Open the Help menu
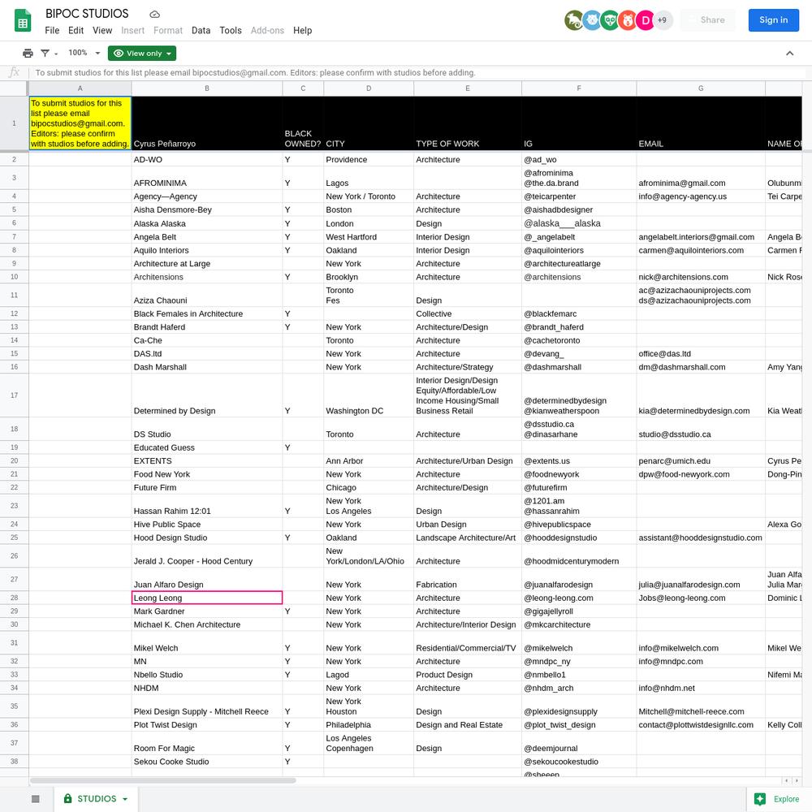The image size is (812, 812). (x=302, y=31)
